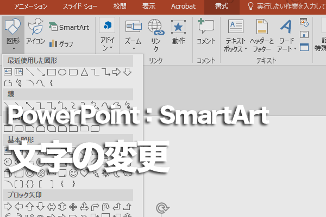Select the 書式 format tab

[x=222, y=7]
